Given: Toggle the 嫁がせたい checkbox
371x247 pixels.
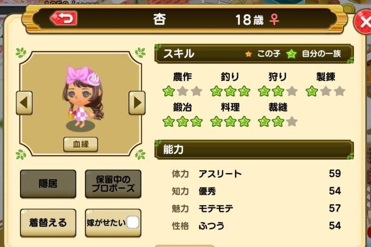Looking at the screenshot, I should pos(133,222).
